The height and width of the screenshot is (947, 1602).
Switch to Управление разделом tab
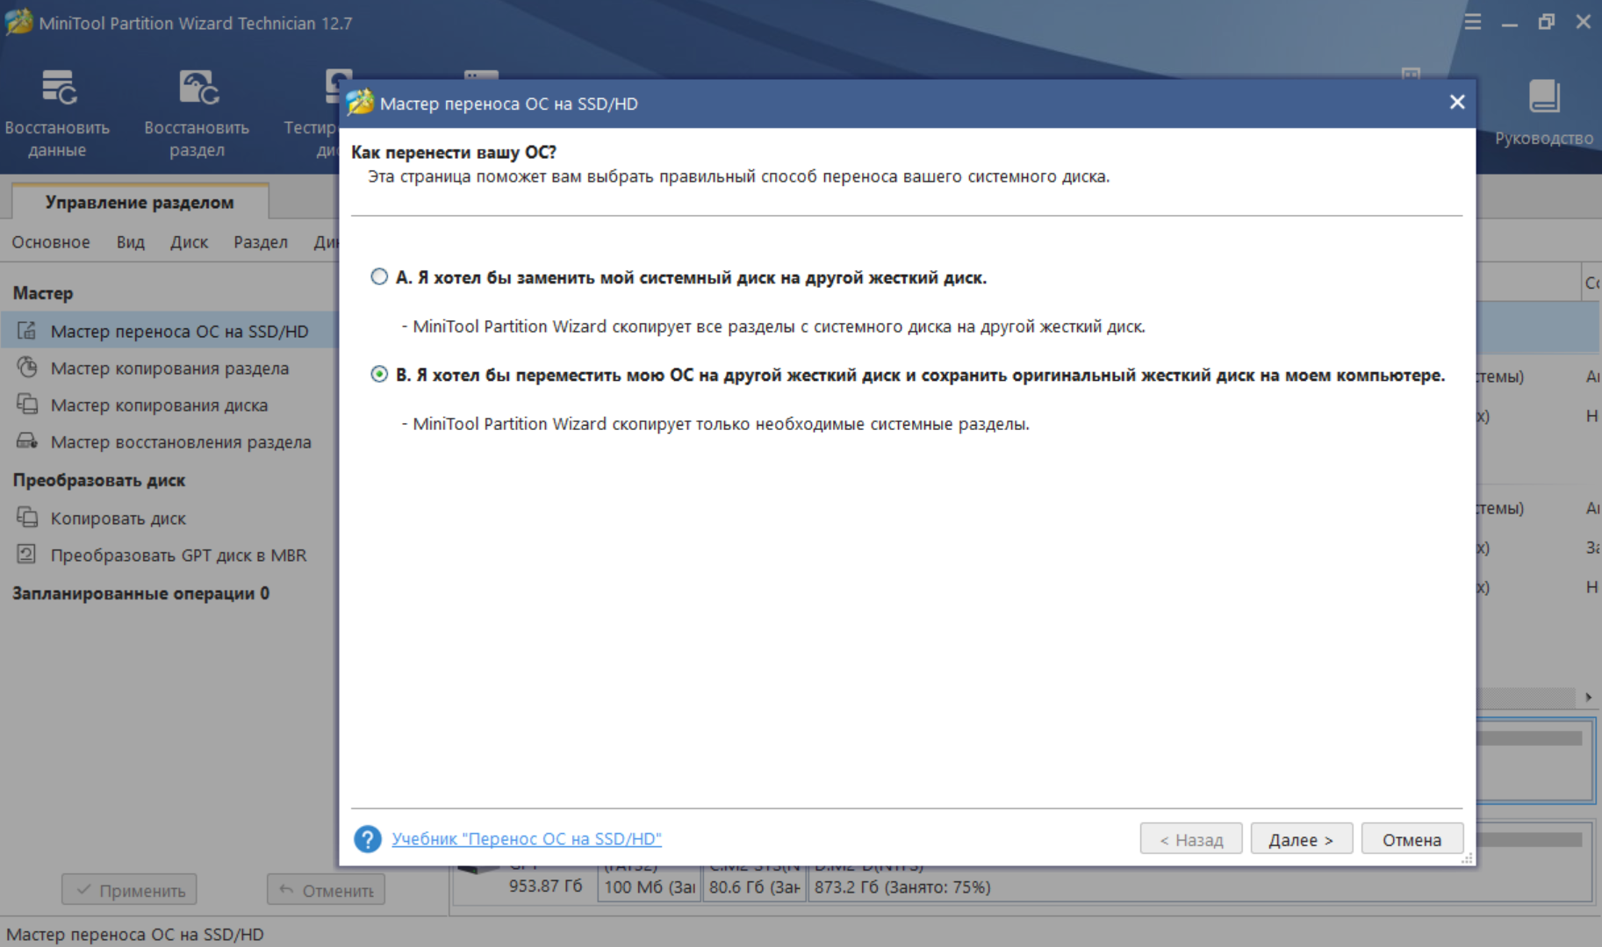pyautogui.click(x=140, y=202)
